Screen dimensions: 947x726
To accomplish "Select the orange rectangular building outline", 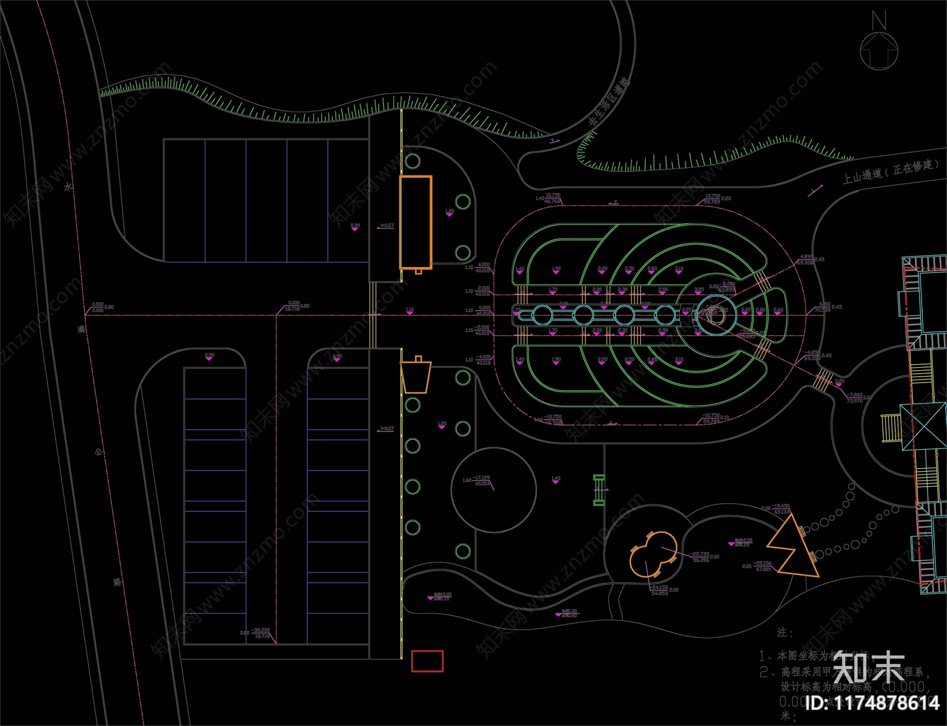I will (x=415, y=222).
